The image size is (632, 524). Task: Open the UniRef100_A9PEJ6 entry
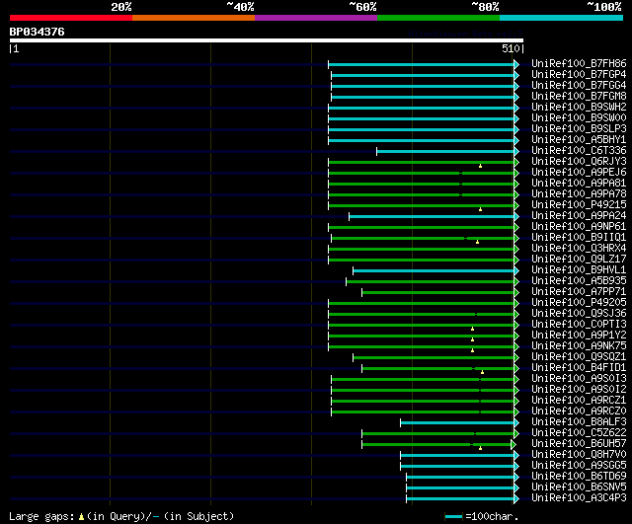pyautogui.click(x=579, y=173)
